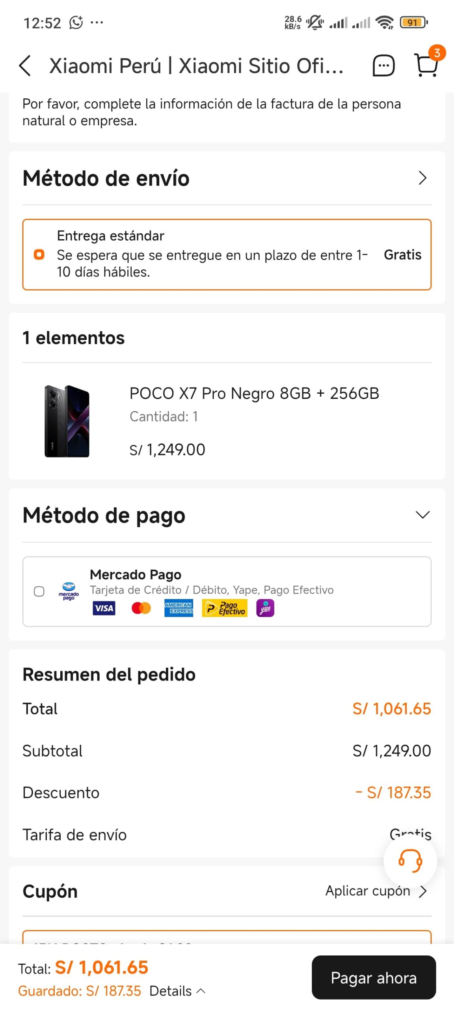The width and height of the screenshot is (454, 1011).
Task: Open the shopping cart with 3 items
Action: pos(426,65)
